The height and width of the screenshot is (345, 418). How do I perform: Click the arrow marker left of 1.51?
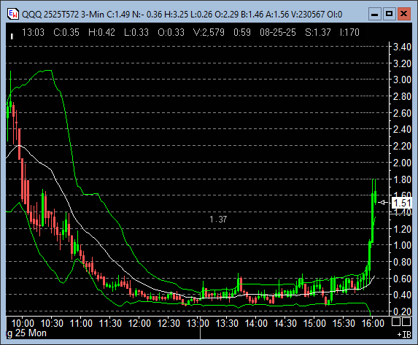pyautogui.click(x=383, y=203)
